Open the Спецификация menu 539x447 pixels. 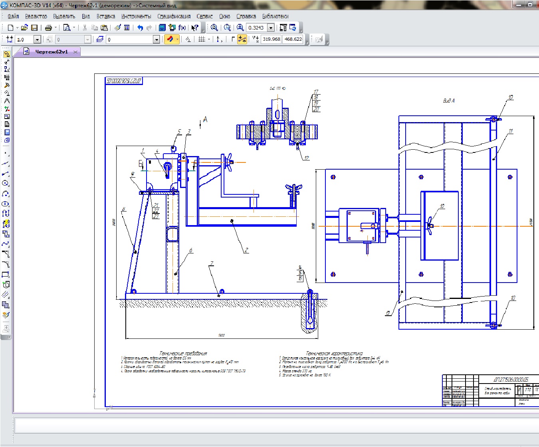click(174, 16)
